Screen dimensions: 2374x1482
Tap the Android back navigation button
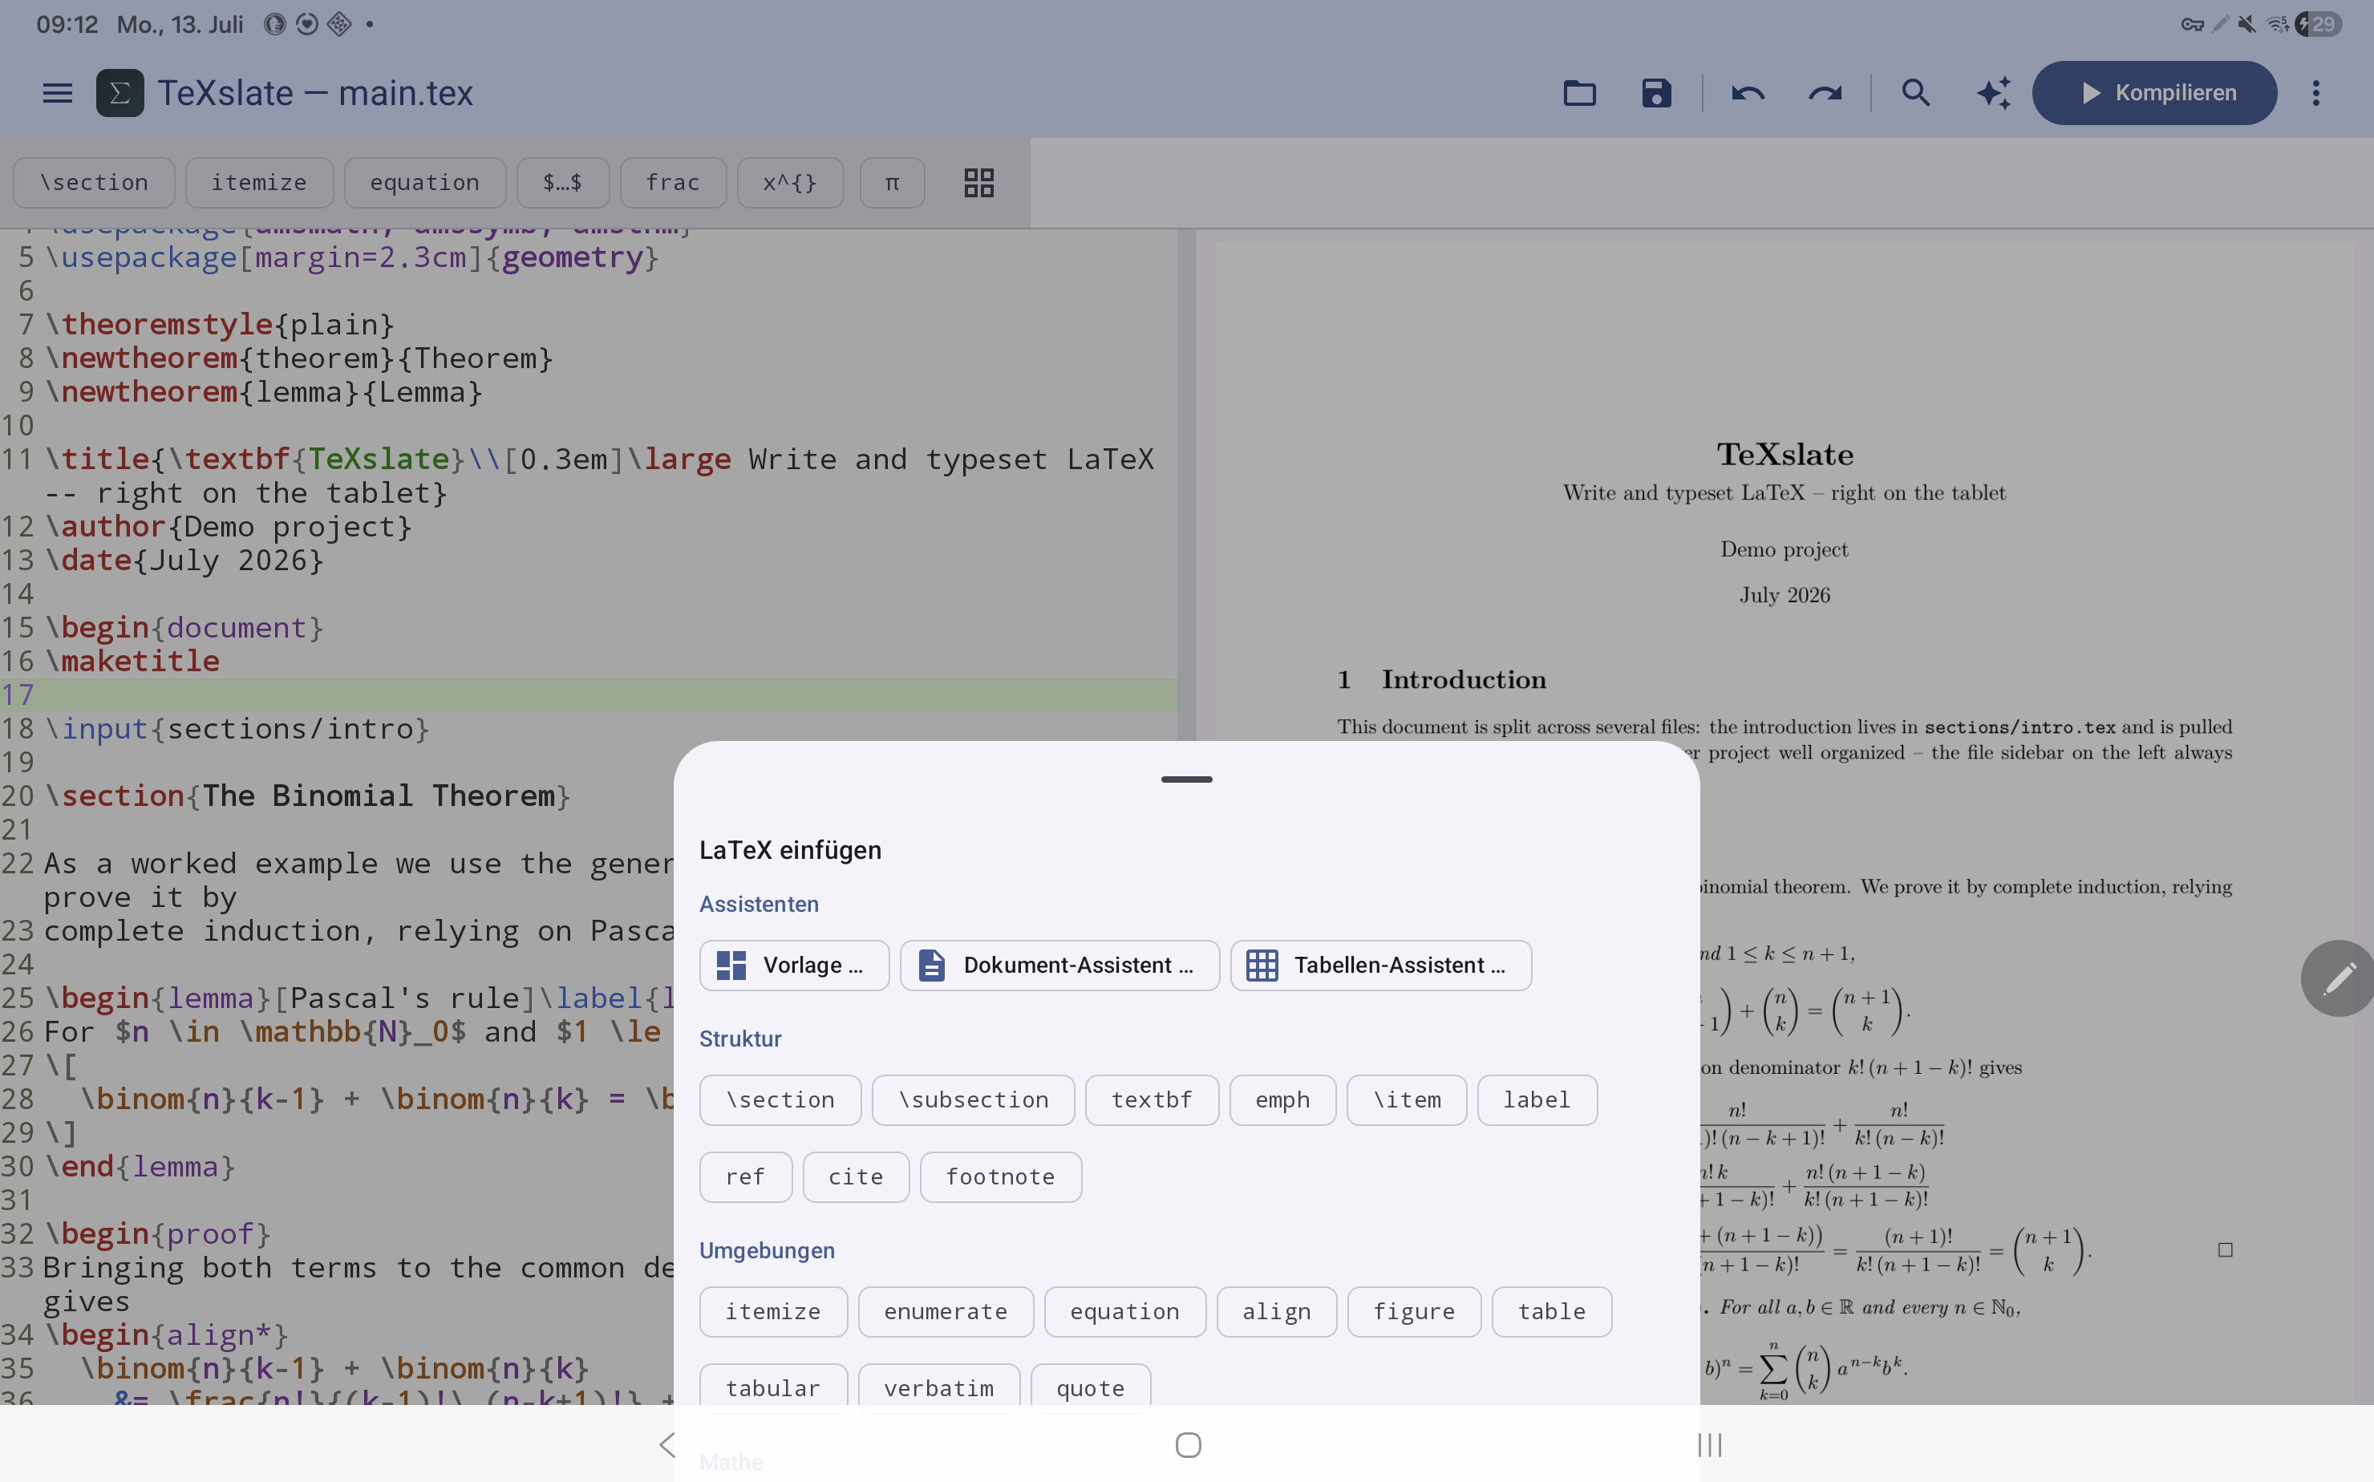coord(667,1445)
